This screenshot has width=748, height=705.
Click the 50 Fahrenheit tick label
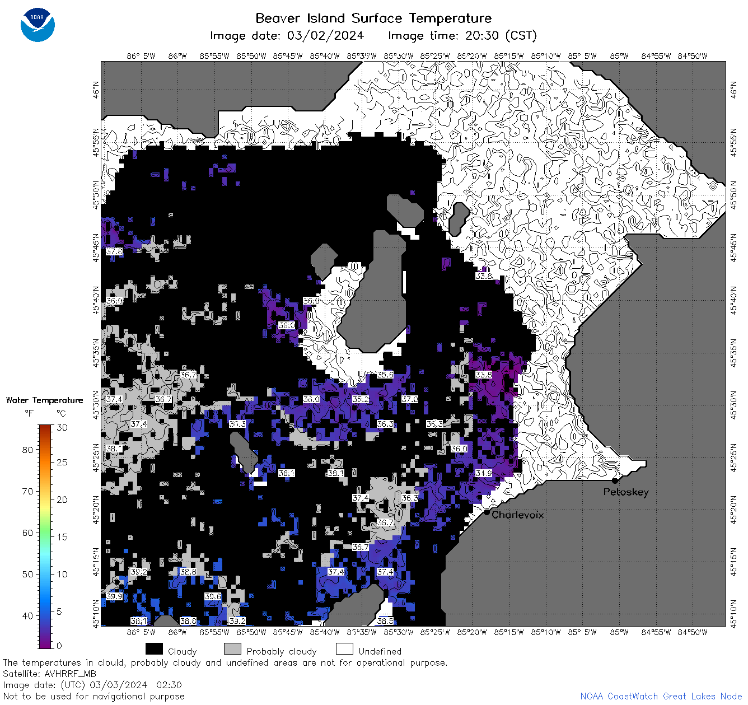point(27,574)
